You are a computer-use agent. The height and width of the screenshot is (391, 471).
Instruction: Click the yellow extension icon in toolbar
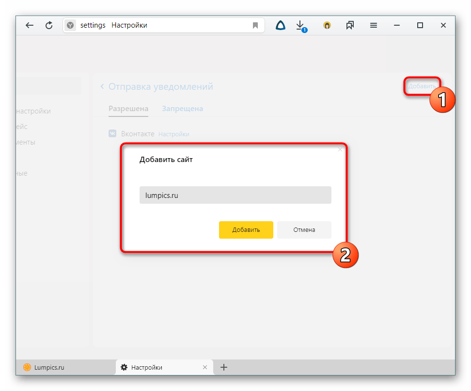click(x=327, y=25)
